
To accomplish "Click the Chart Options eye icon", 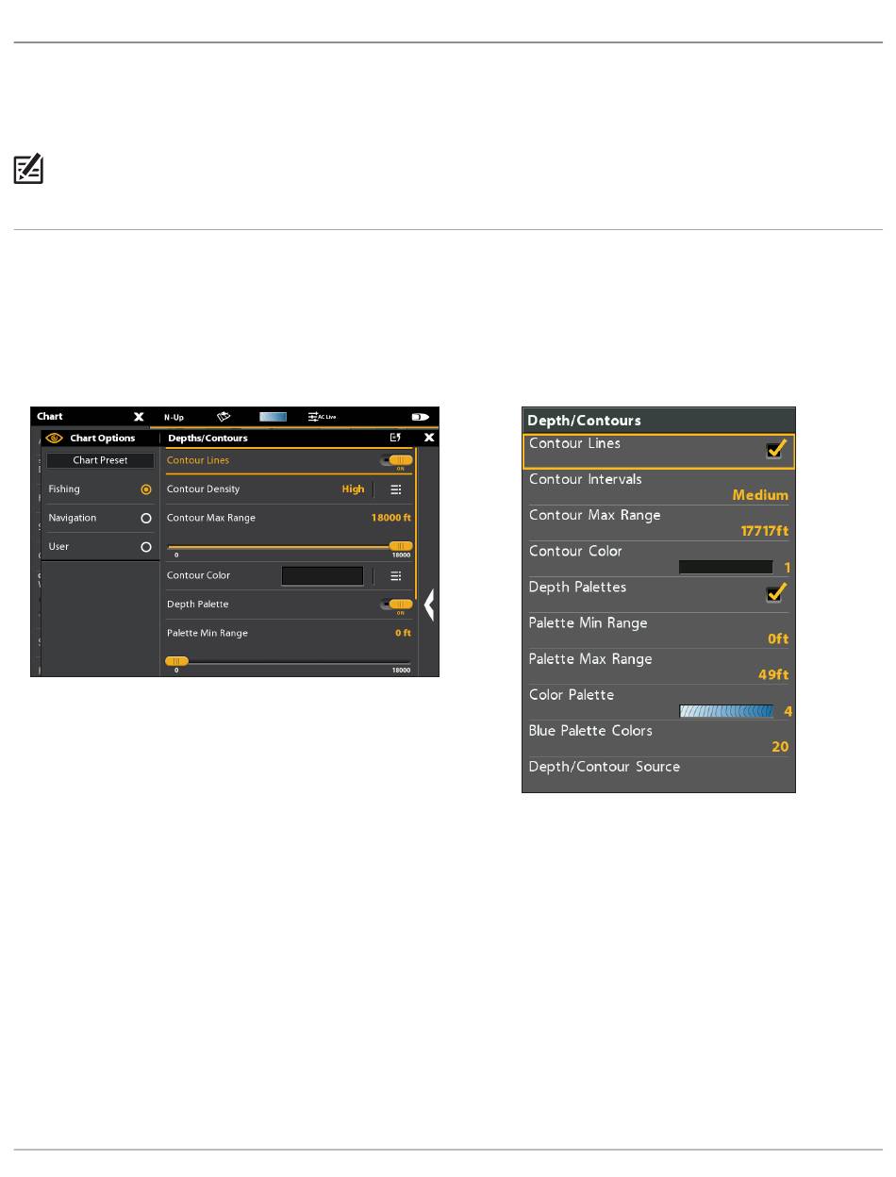I will 54,439.
